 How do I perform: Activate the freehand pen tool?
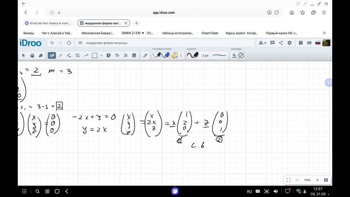(52, 56)
